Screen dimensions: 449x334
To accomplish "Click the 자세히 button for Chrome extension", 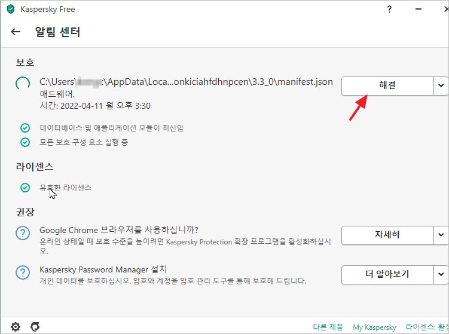I will click(387, 235).
